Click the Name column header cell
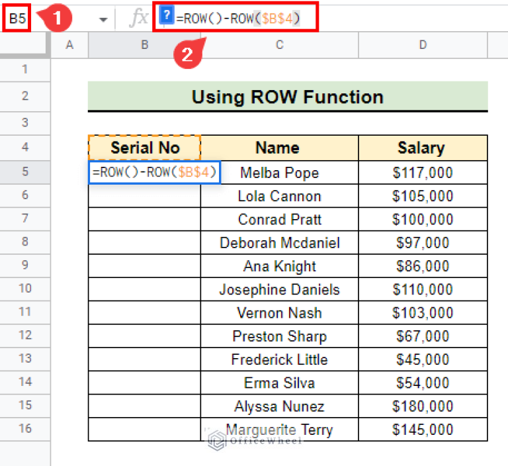The height and width of the screenshot is (466, 508). [279, 148]
